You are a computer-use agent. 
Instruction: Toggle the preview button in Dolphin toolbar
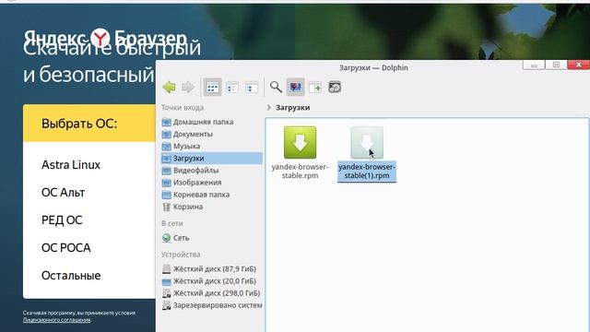point(295,88)
